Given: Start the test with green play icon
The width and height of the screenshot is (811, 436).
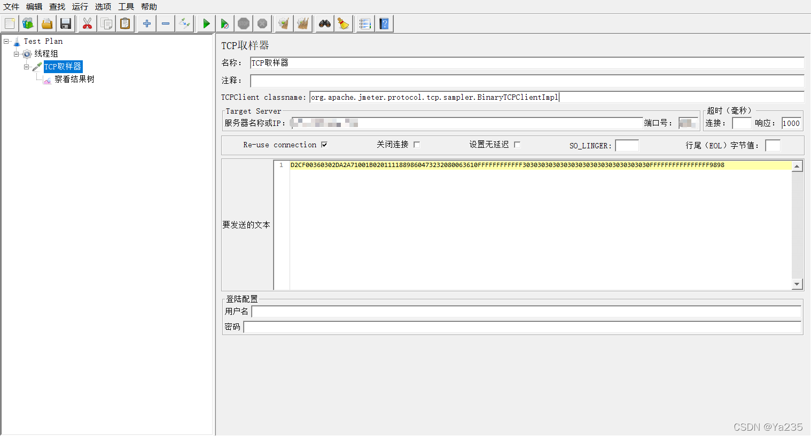Looking at the screenshot, I should pos(206,23).
